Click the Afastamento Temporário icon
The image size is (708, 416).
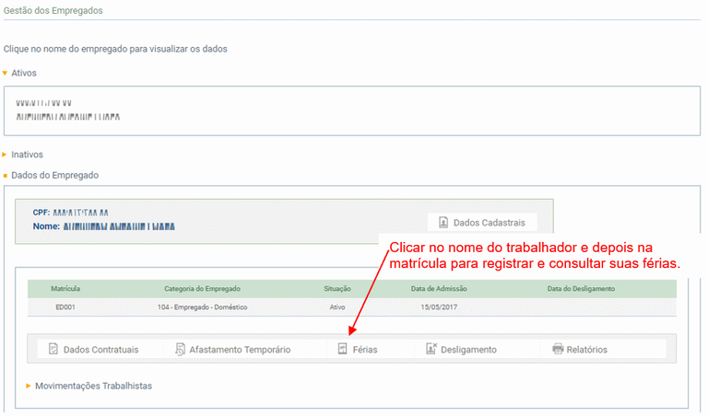click(x=180, y=350)
